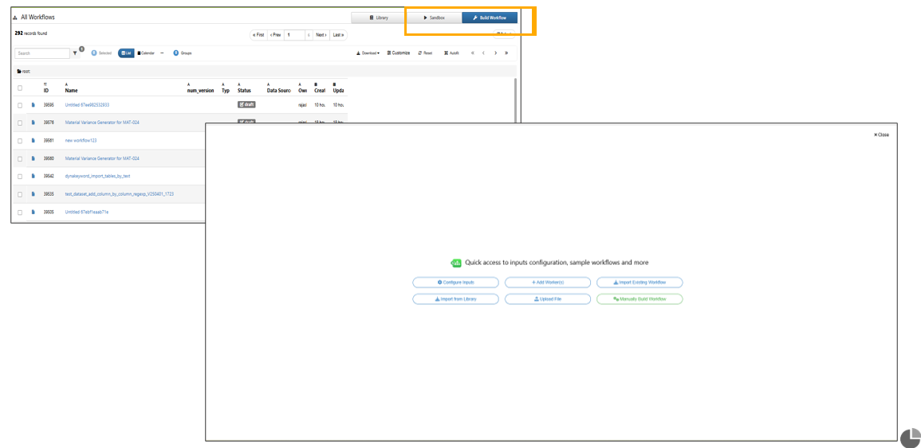Jump to the last columns with the double-right arrow
The image size is (921, 448).
point(506,53)
